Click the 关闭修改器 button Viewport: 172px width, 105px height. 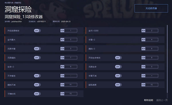(151, 8)
